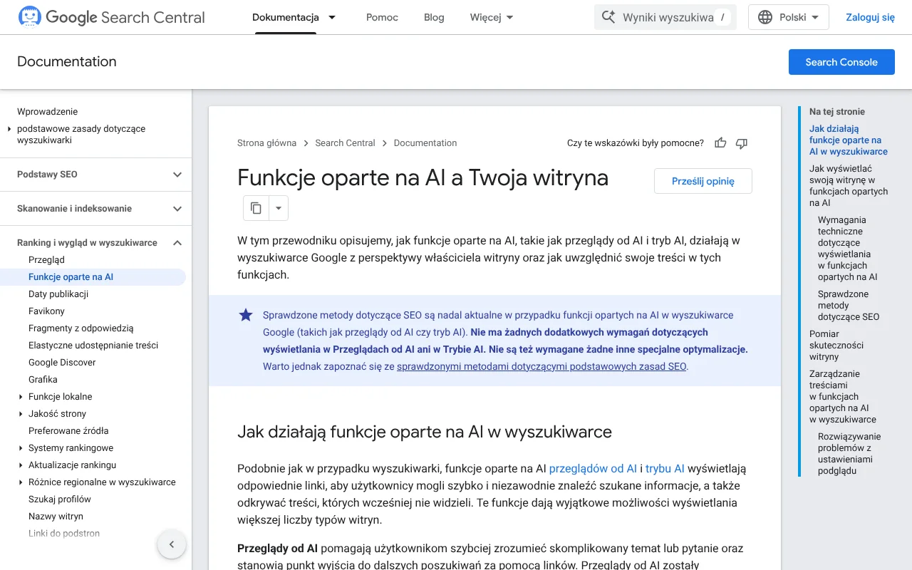This screenshot has width=912, height=570.
Task: Open the Blog tab
Action: pyautogui.click(x=434, y=17)
